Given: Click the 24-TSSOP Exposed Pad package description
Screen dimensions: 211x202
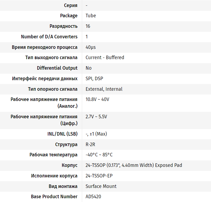Looking at the screenshot, I should [x=134, y=165].
